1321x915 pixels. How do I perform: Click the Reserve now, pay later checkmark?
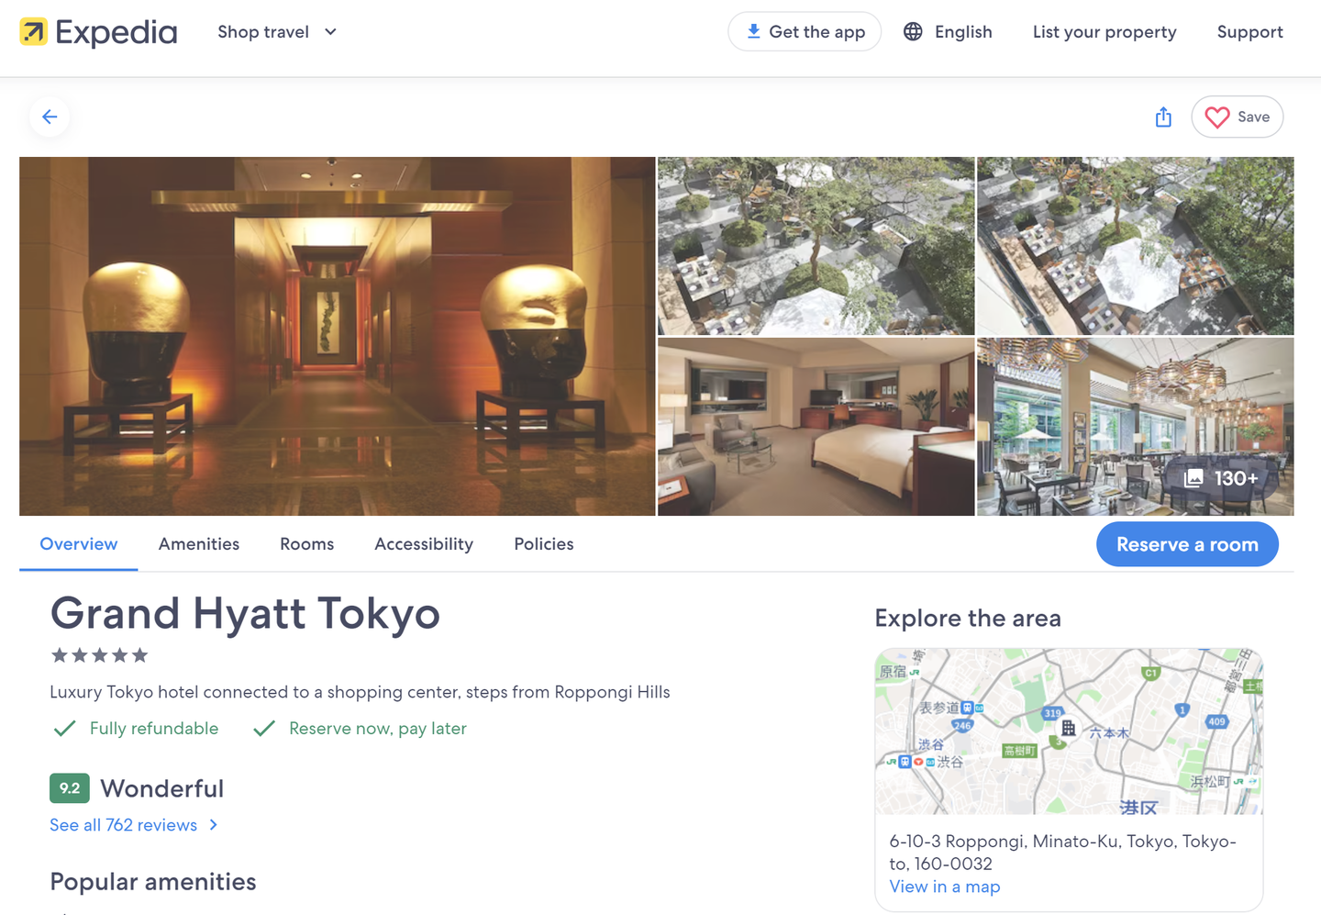[264, 729]
